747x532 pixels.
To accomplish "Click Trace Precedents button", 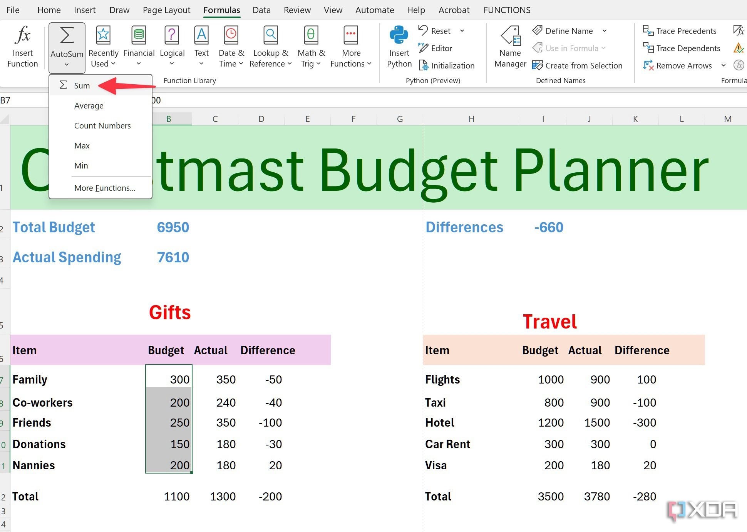I will coord(680,31).
